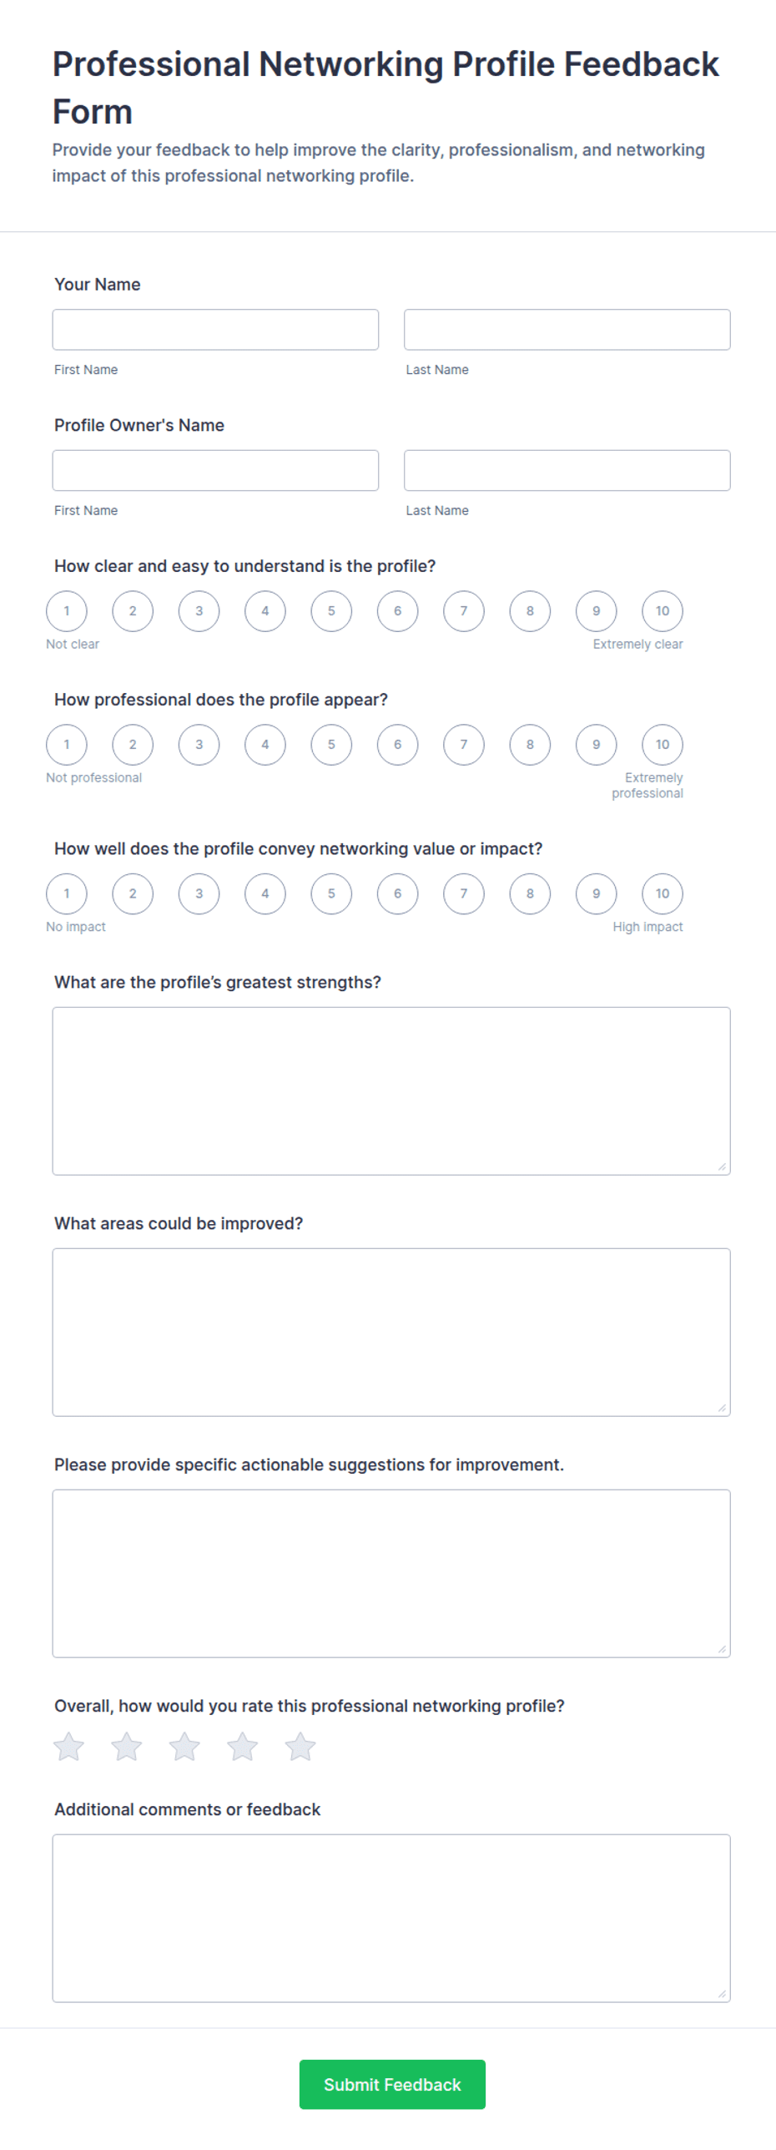This screenshot has height=2150, width=776.
Task: Choose 3 on professional appearance scale
Action: click(199, 745)
